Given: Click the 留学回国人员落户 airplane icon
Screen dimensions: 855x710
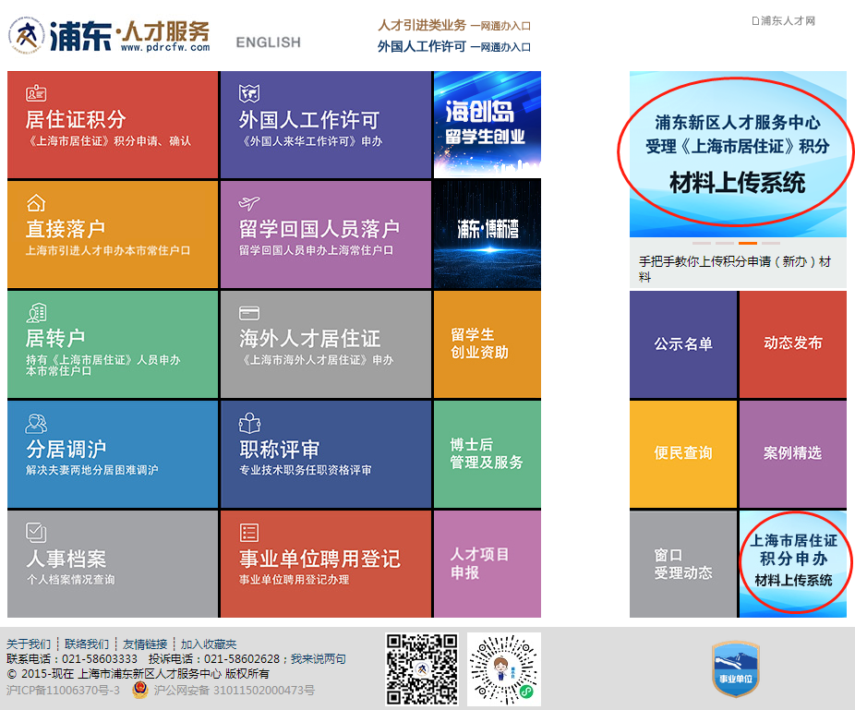Looking at the screenshot, I should tap(249, 203).
